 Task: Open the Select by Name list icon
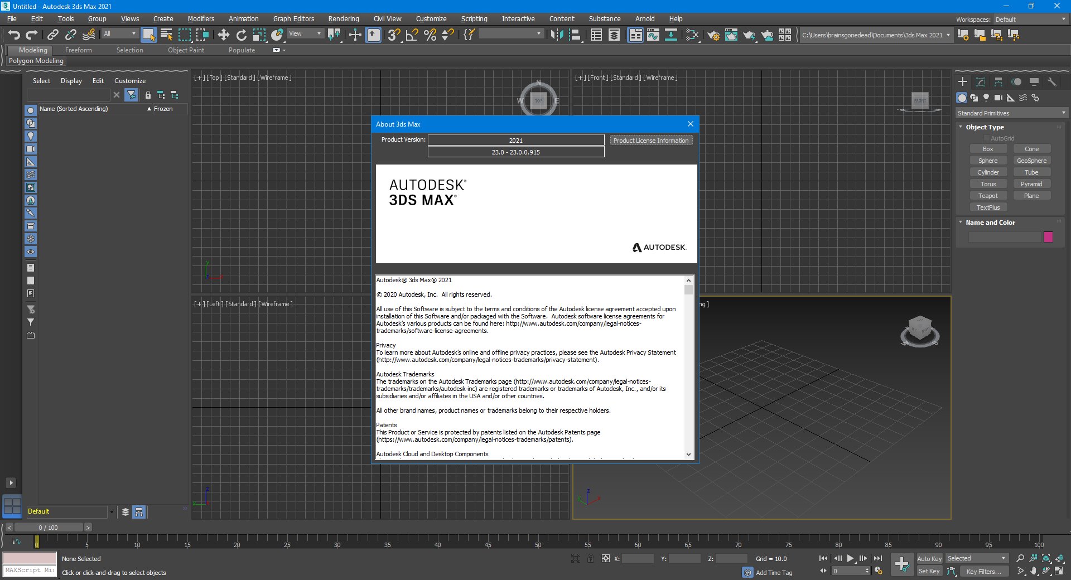click(x=166, y=35)
